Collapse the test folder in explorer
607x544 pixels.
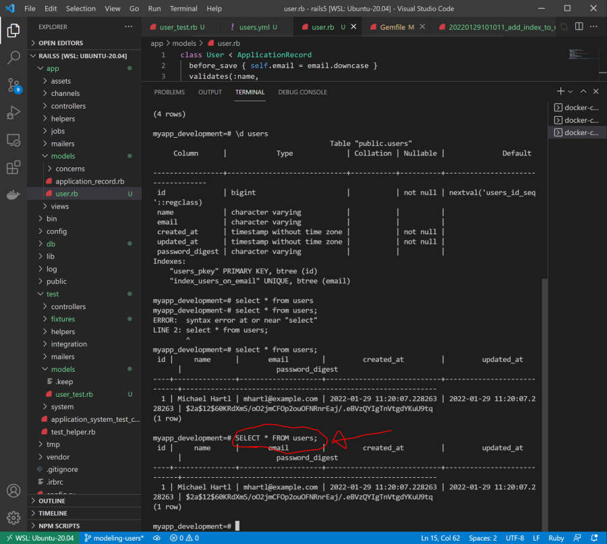pyautogui.click(x=53, y=294)
